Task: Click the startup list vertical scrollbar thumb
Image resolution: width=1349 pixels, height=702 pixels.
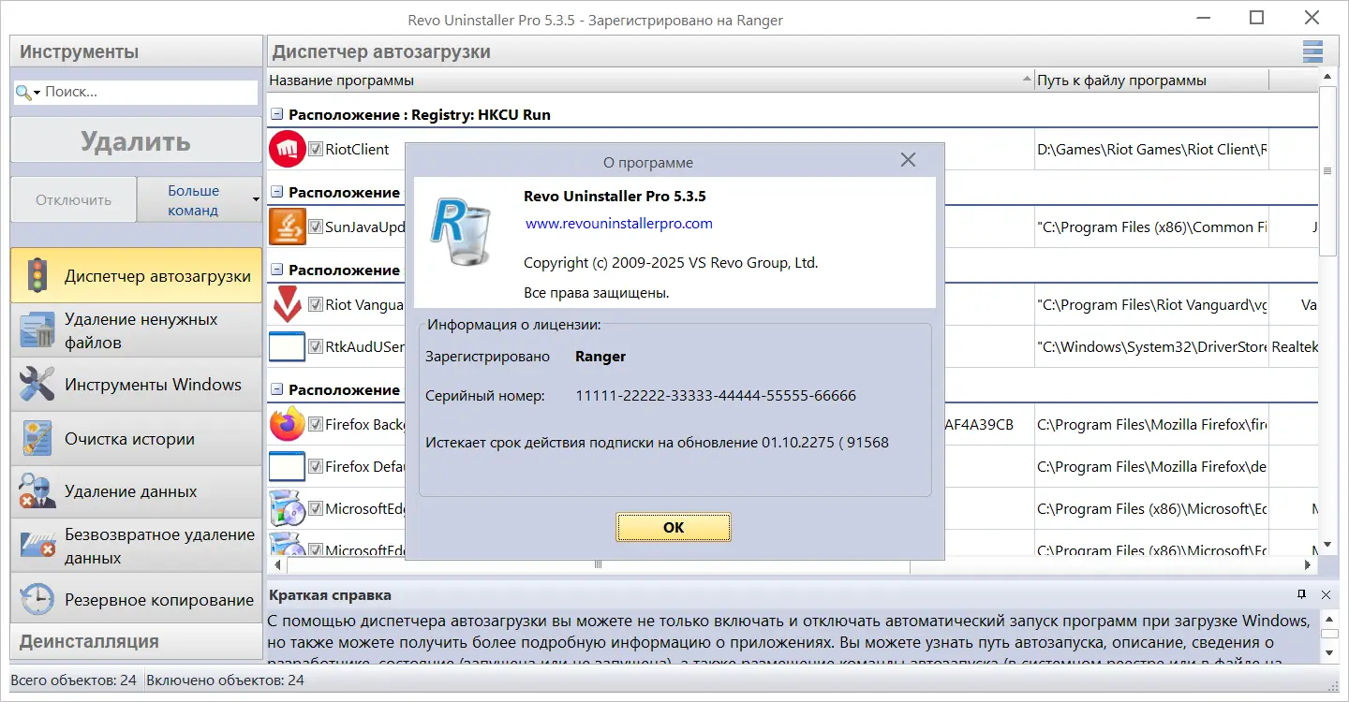Action: point(1327,170)
